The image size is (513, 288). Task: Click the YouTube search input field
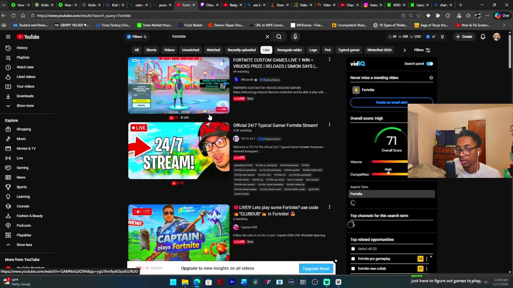(x=216, y=37)
